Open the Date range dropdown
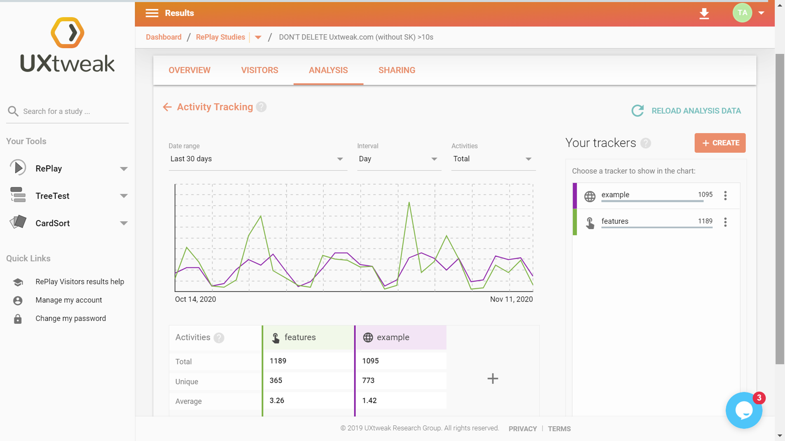785x441 pixels. click(x=257, y=159)
